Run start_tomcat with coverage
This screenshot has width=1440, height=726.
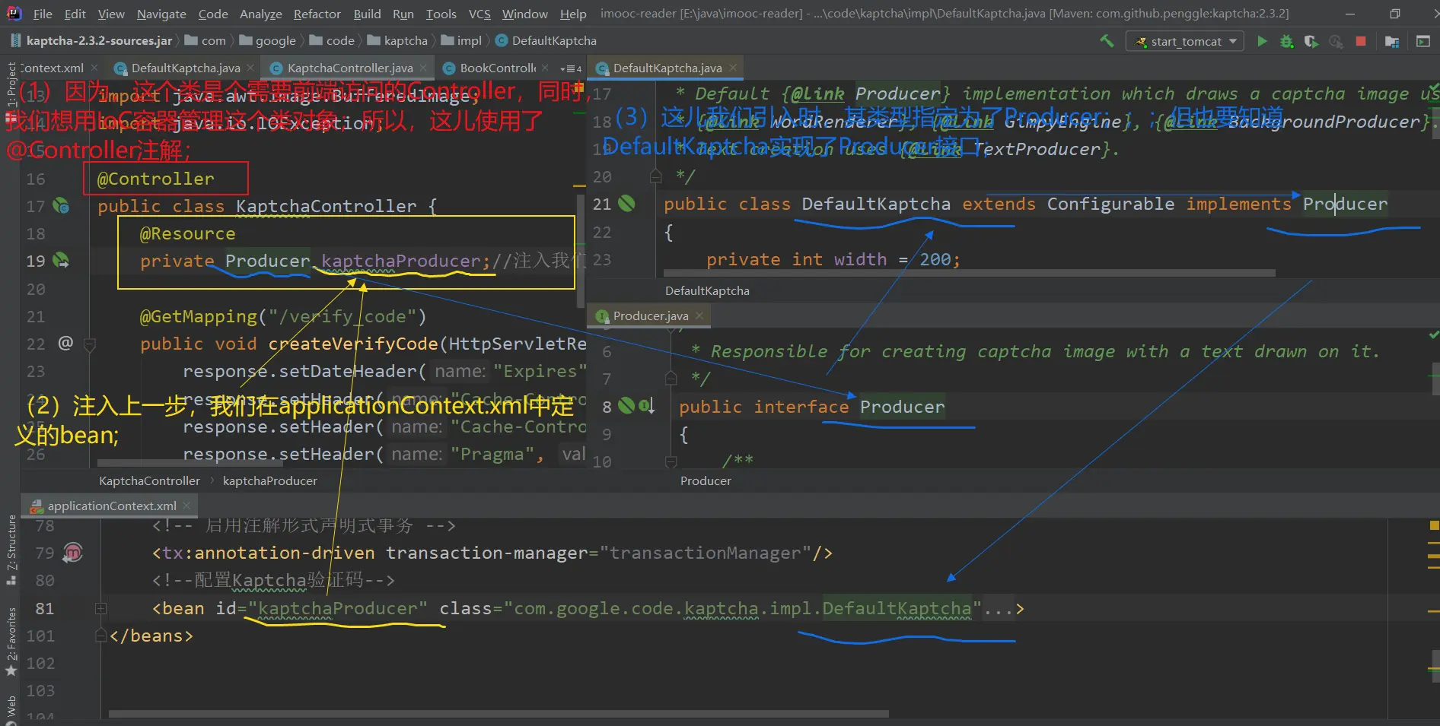click(1311, 42)
